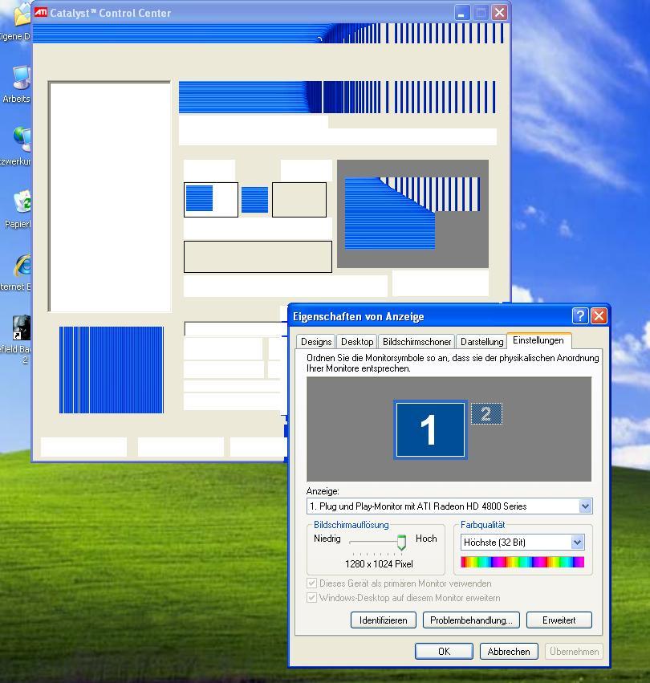Open the Farbqualität dropdown
Viewport: 650px width, 683px height.
577,543
